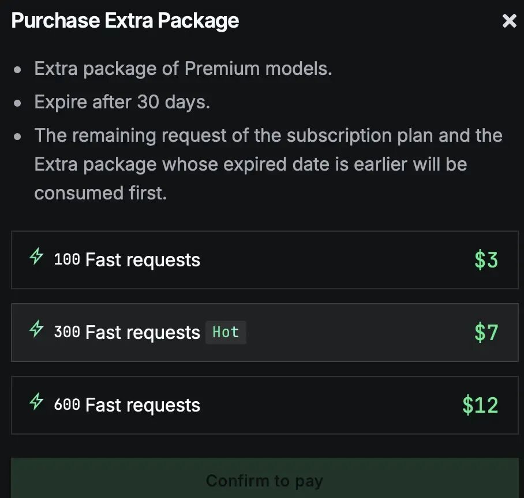Click the $3 price
Screen dimensions: 524x498
click(486, 260)
